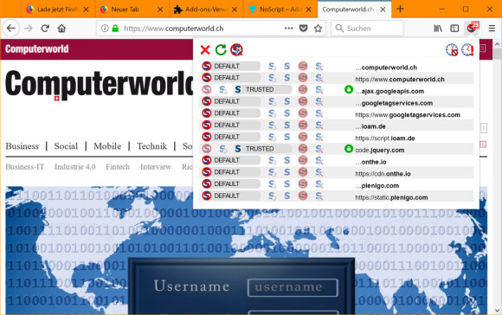
Task: Save page to Pocket icon
Action: pyautogui.click(x=303, y=29)
